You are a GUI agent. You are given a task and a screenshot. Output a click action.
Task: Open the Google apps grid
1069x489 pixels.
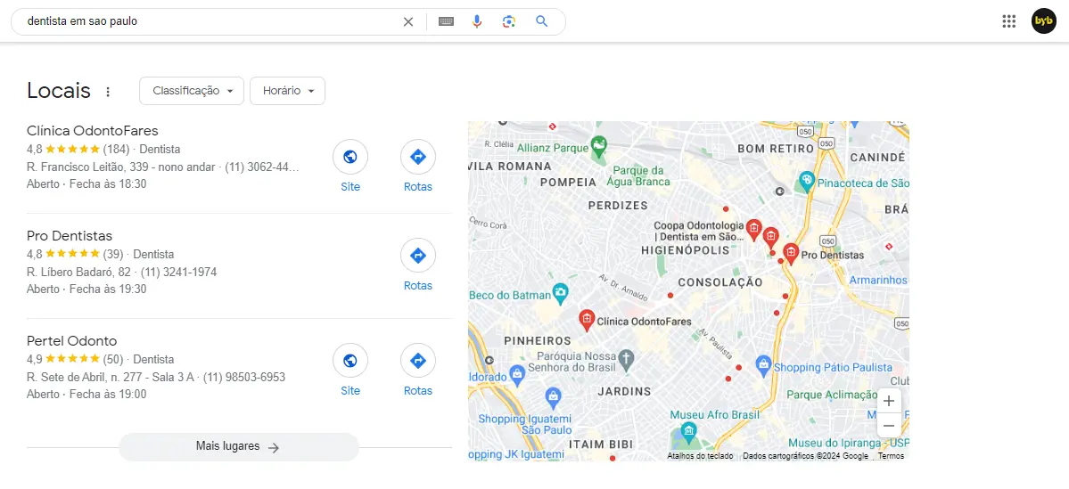1009,21
